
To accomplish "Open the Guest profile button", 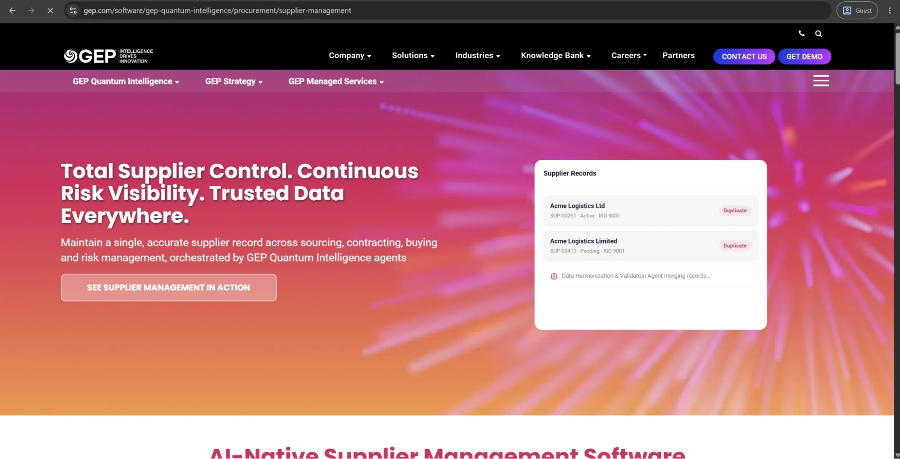I will coord(857,10).
